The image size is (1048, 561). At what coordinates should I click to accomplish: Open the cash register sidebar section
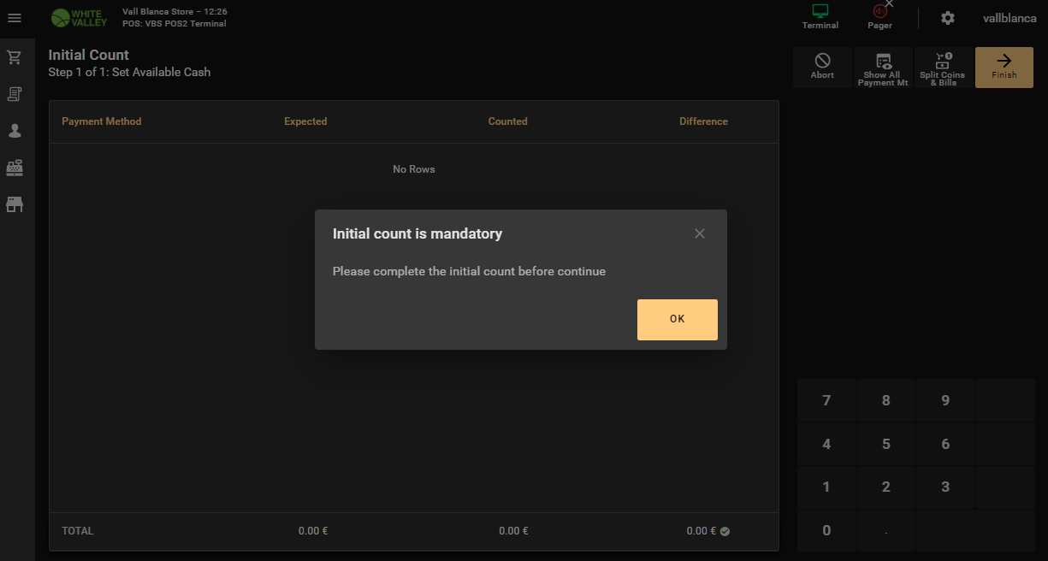(15, 168)
